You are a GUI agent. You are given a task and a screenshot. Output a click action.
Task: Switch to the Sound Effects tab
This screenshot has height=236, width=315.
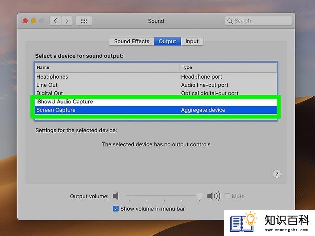(132, 41)
